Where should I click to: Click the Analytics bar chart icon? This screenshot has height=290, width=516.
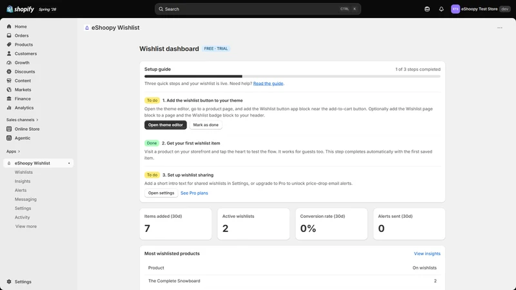pos(9,108)
